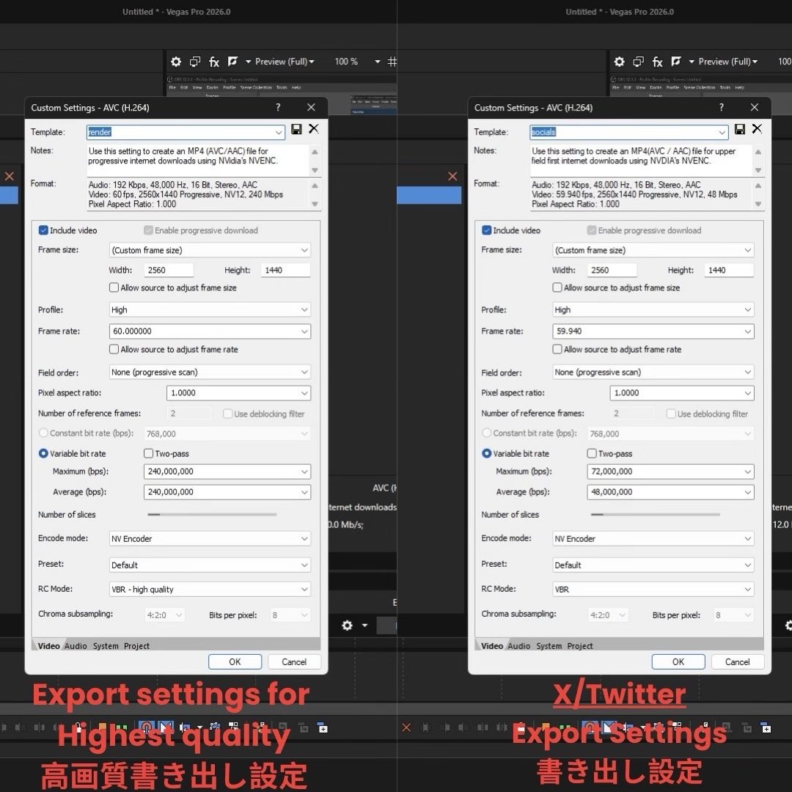
Task: Open Preset dropdown in socials dialog
Action: tap(653, 565)
